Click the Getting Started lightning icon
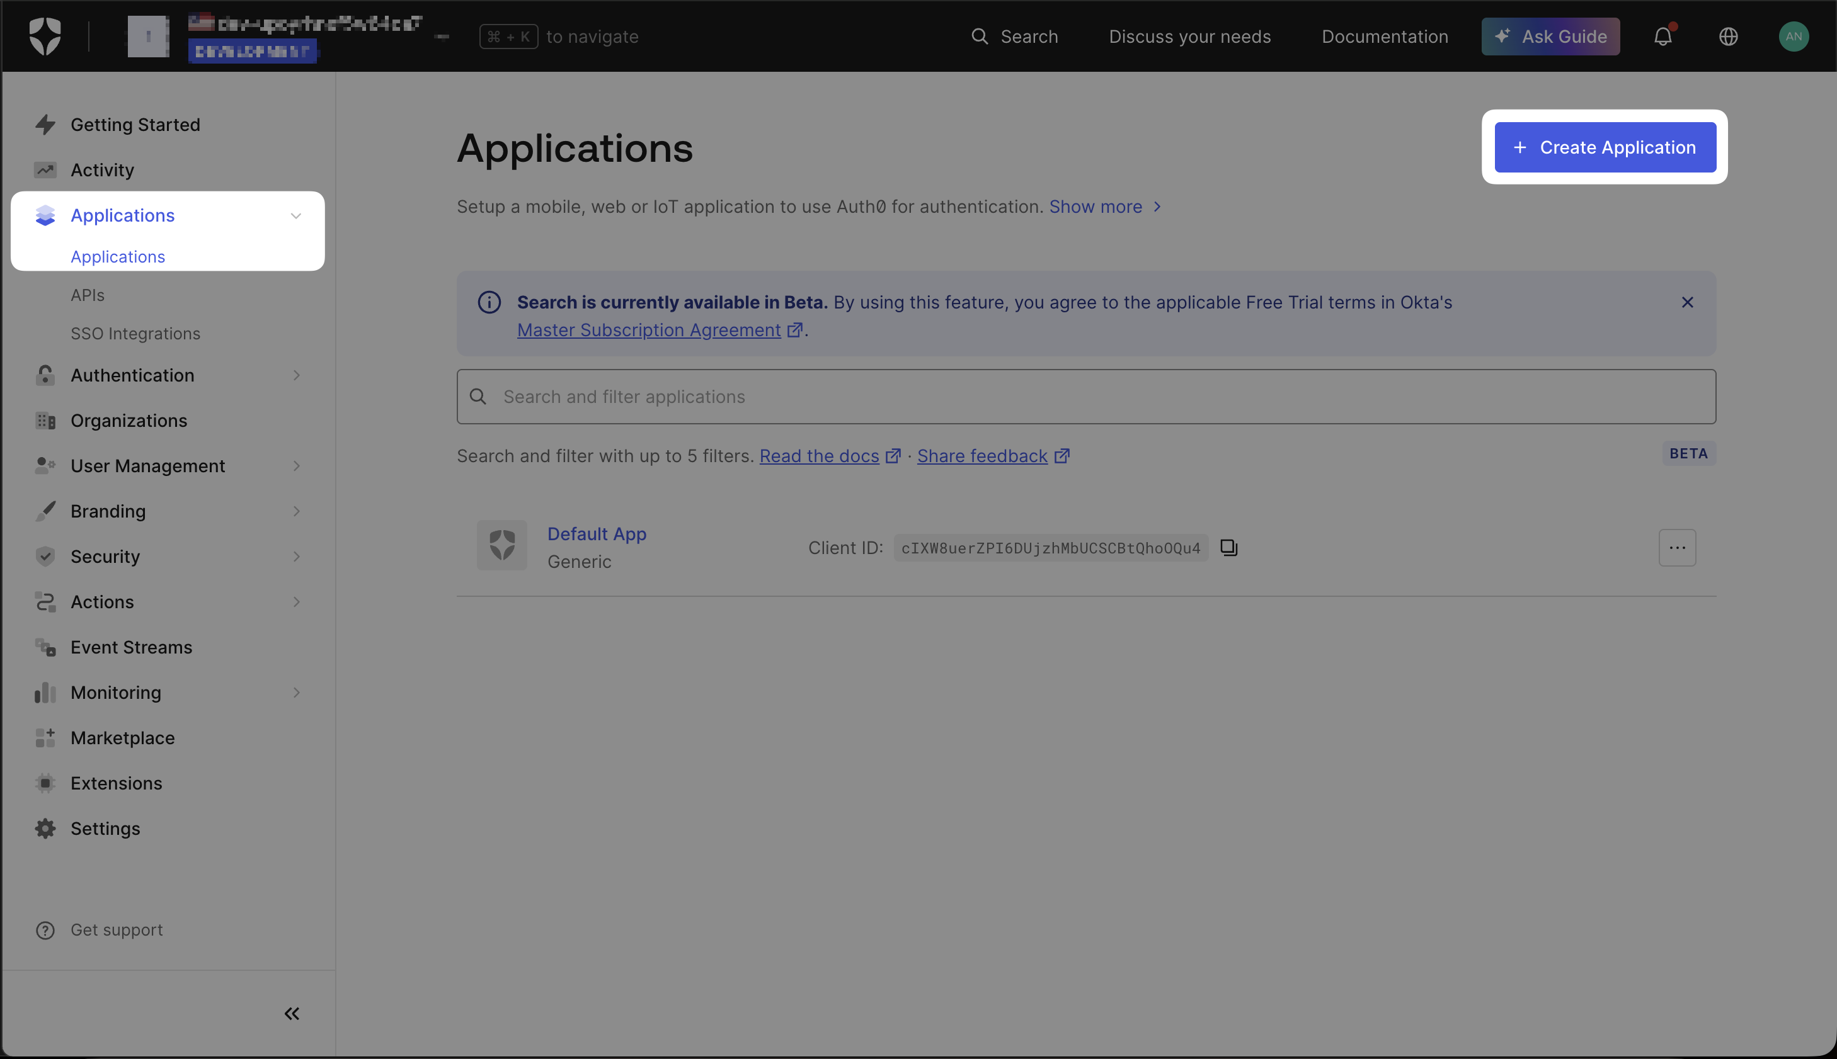This screenshot has width=1837, height=1059. (x=45, y=125)
